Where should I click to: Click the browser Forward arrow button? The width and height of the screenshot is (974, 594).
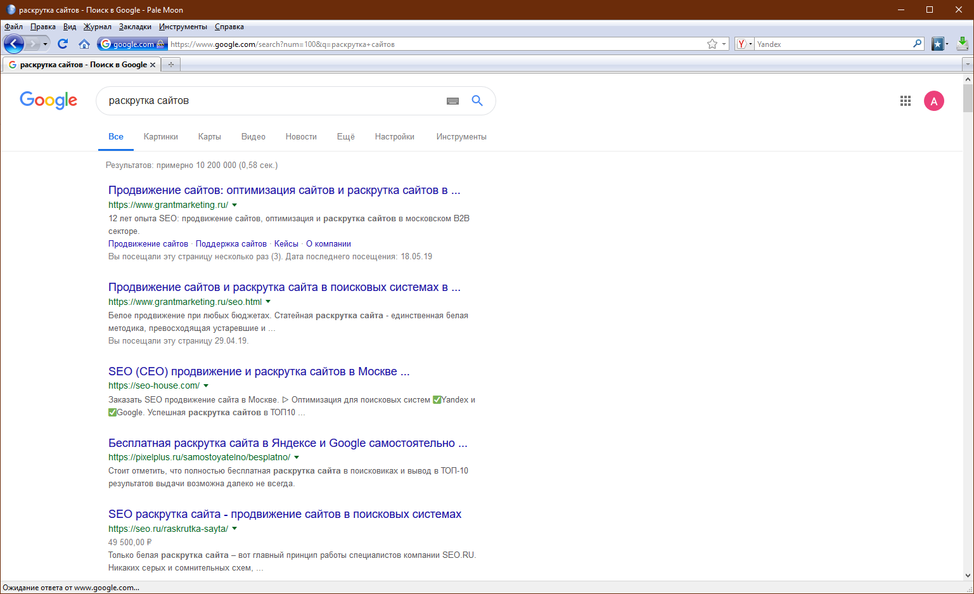click(x=33, y=44)
